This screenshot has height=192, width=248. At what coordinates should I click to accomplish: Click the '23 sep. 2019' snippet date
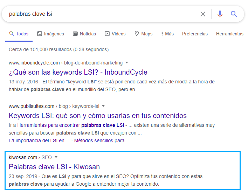pos(23,176)
